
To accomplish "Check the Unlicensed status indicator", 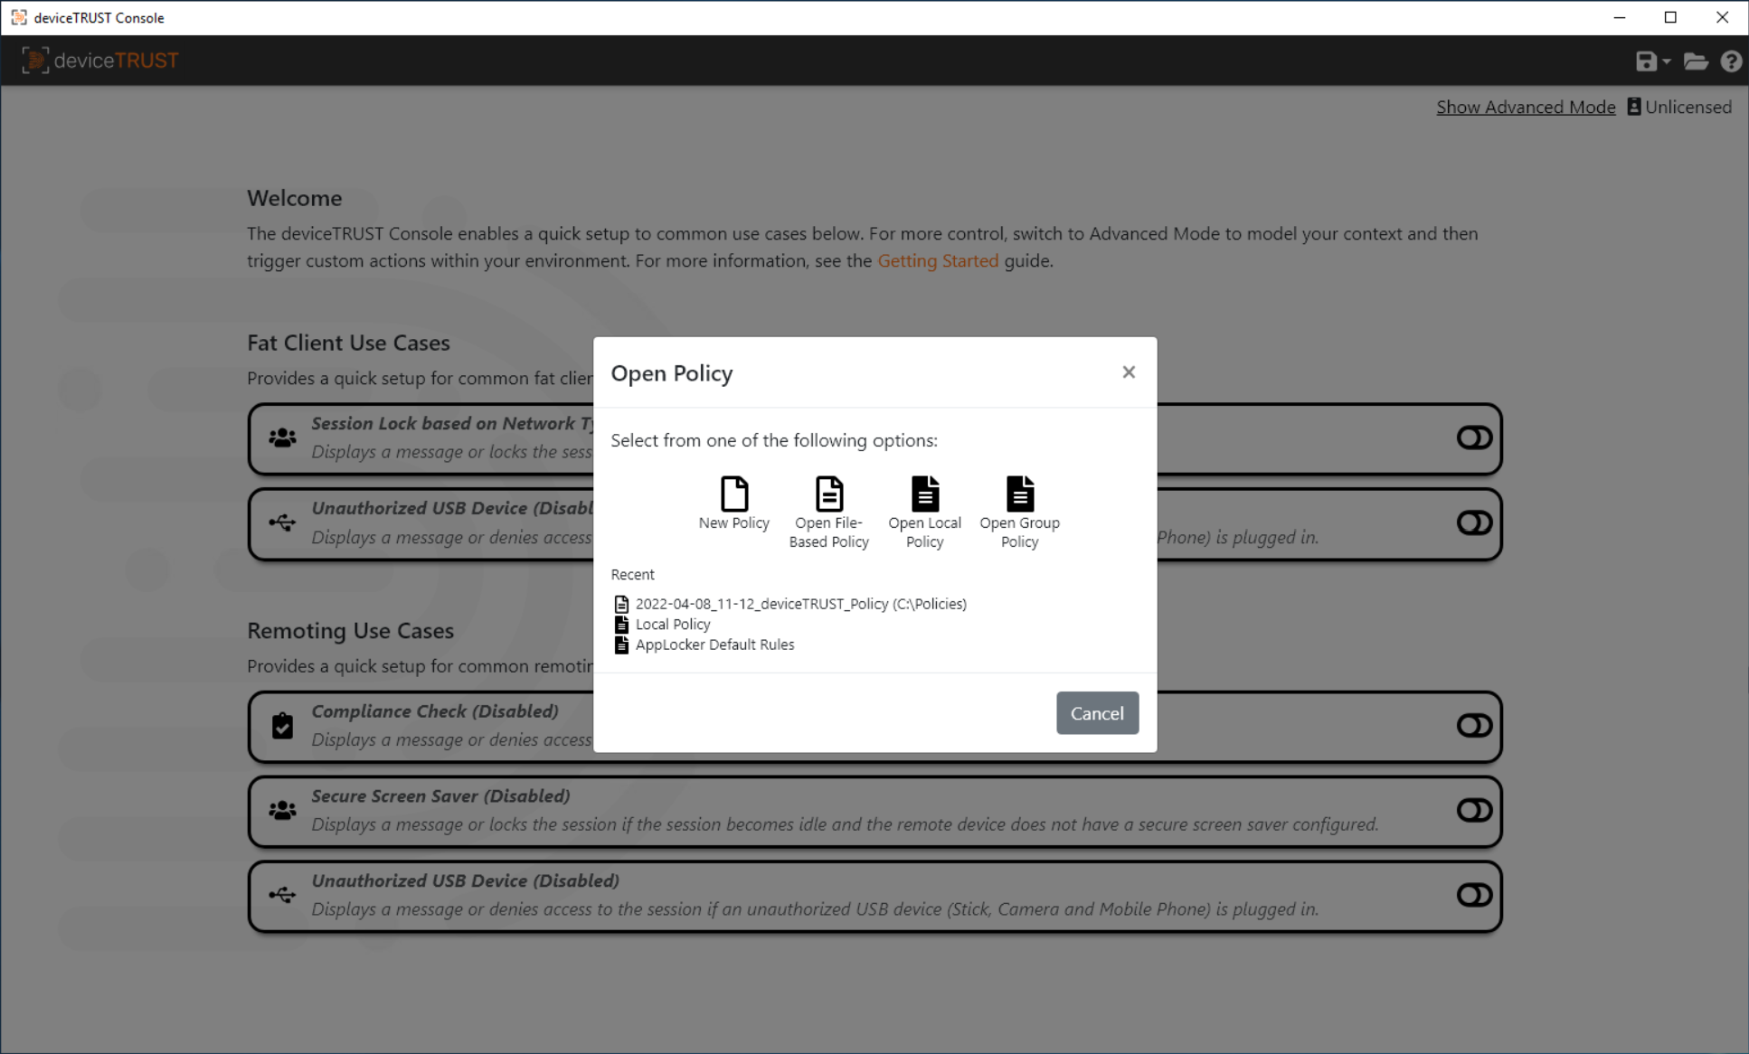I will click(x=1679, y=107).
